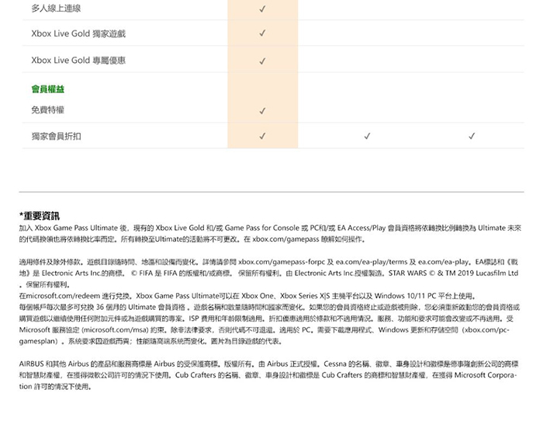
Task: Select the Xbox Live Gold 專屬優惠 row label
Action: (x=78, y=61)
